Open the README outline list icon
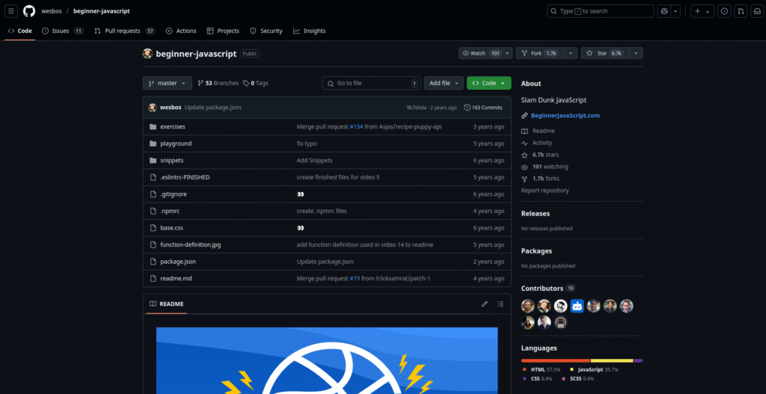Image resolution: width=766 pixels, height=394 pixels. pyautogui.click(x=500, y=304)
